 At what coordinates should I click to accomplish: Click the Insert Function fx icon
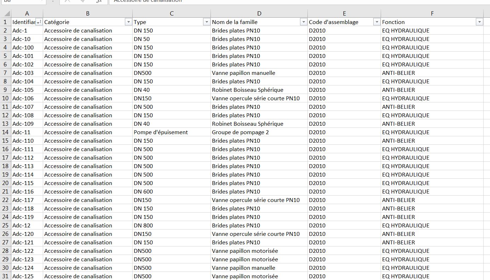pos(99,1)
